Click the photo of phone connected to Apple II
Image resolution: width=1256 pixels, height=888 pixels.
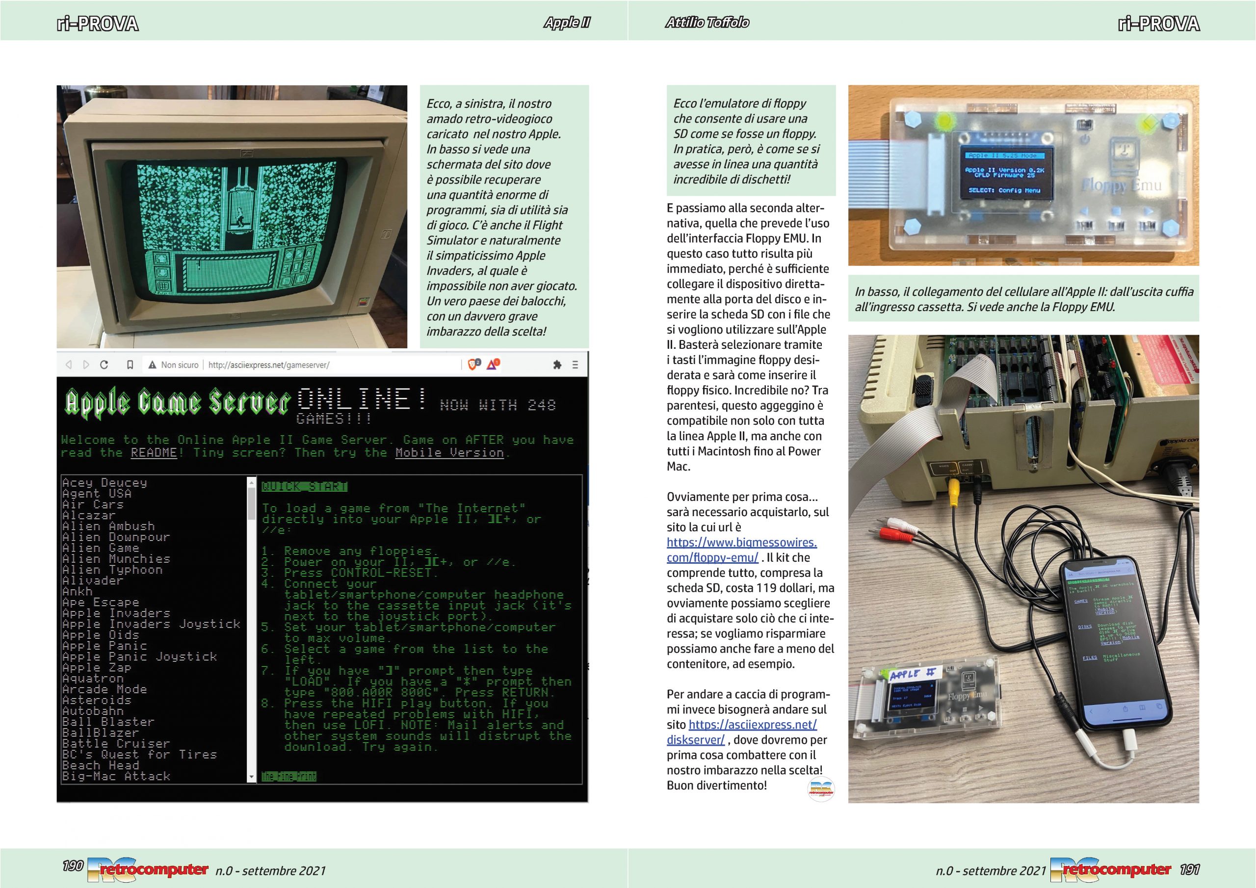1023,569
